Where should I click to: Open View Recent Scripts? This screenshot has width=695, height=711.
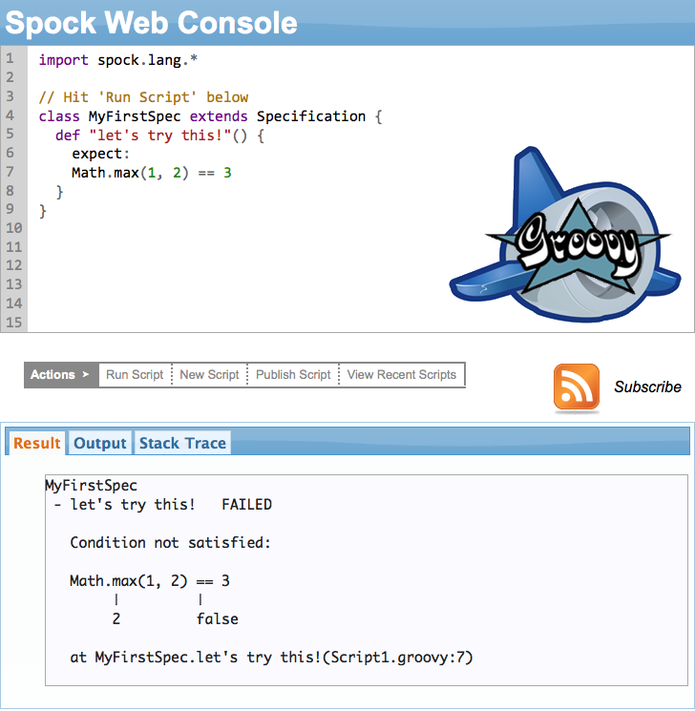[x=402, y=374]
